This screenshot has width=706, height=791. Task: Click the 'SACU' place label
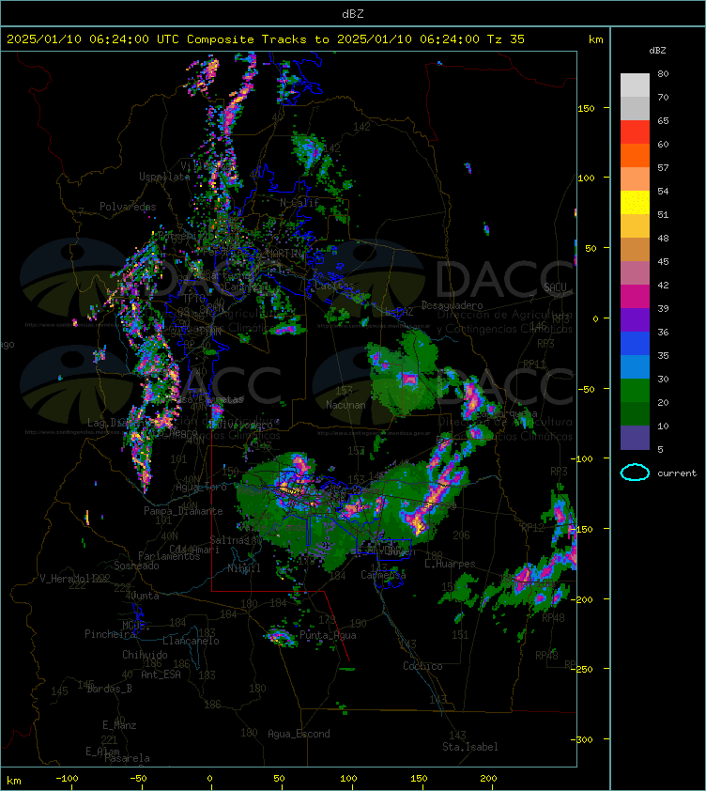tap(555, 287)
